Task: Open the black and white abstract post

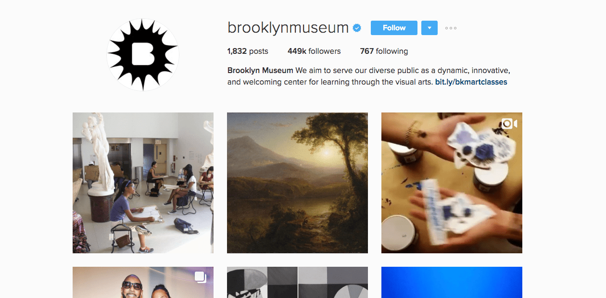Action: coord(297,283)
